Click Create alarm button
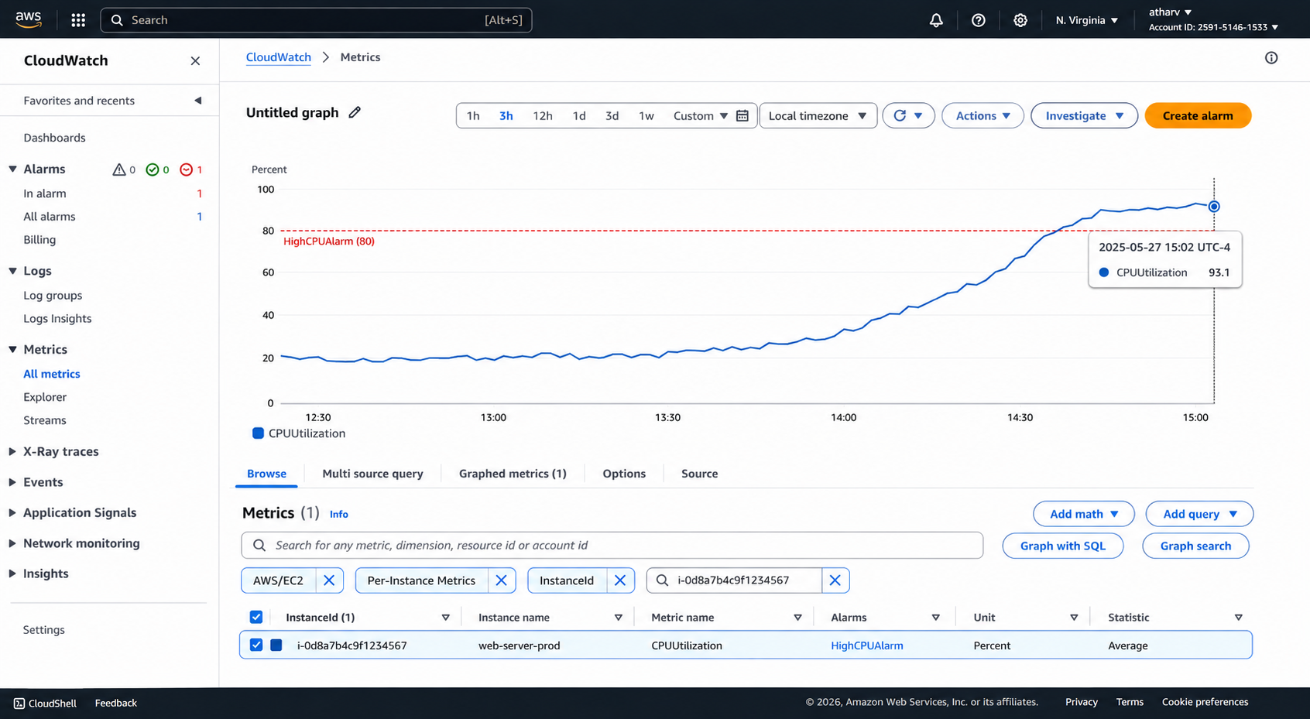 [1198, 115]
